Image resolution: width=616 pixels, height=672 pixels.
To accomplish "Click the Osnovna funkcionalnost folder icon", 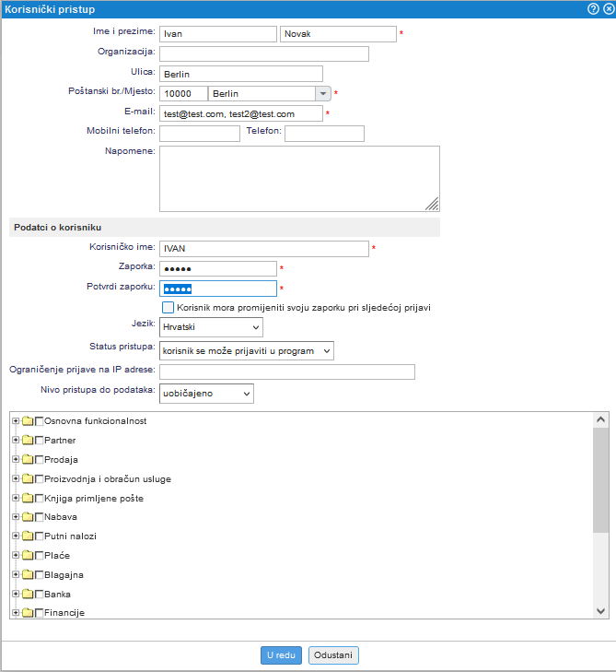I will click(x=28, y=421).
